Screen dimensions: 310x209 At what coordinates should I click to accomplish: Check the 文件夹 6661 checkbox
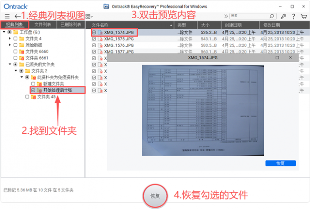15,58
